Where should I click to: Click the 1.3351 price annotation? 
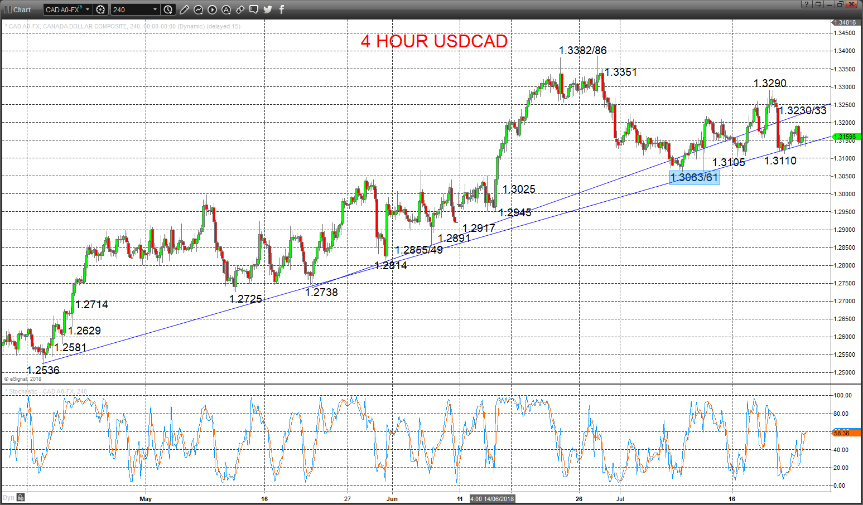pyautogui.click(x=621, y=72)
